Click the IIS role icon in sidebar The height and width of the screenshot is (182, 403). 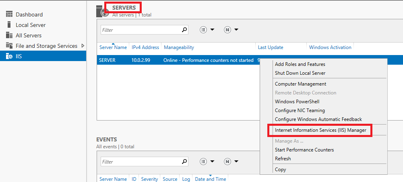(x=9, y=56)
